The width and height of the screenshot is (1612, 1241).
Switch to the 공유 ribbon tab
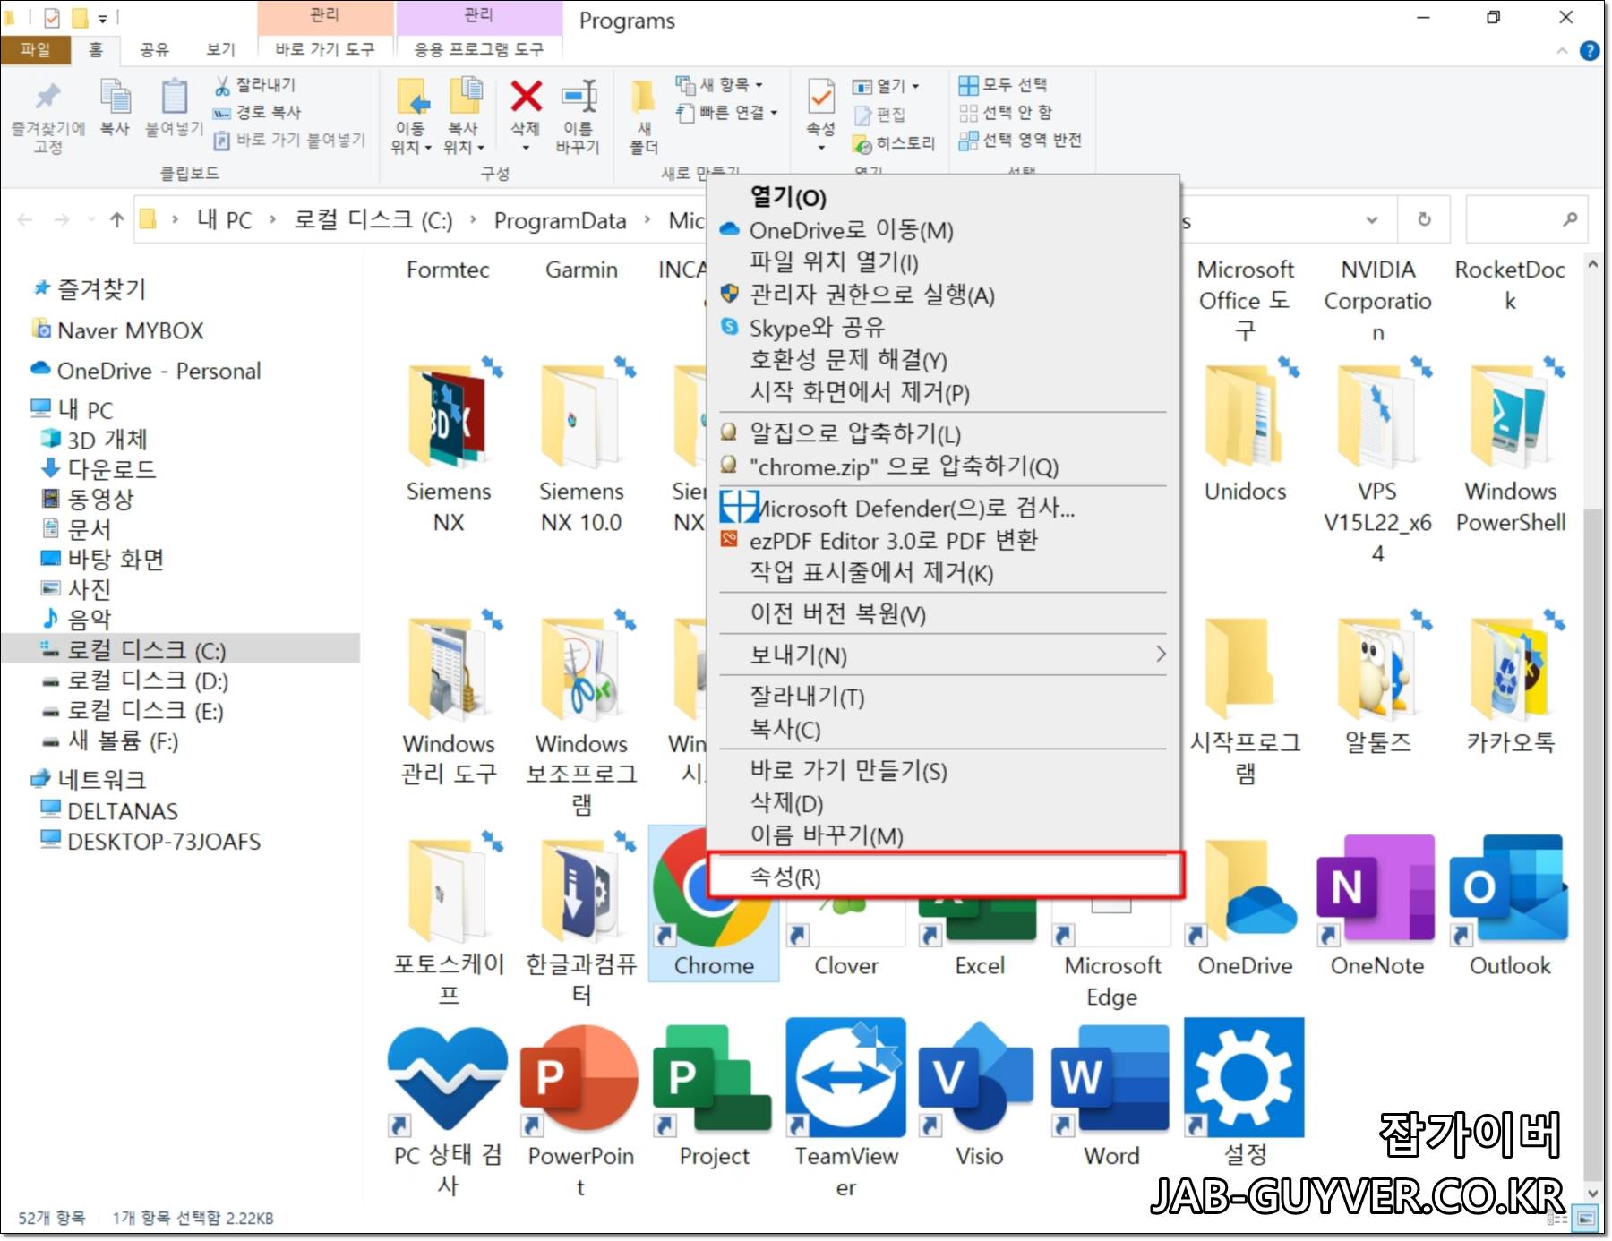[x=154, y=49]
